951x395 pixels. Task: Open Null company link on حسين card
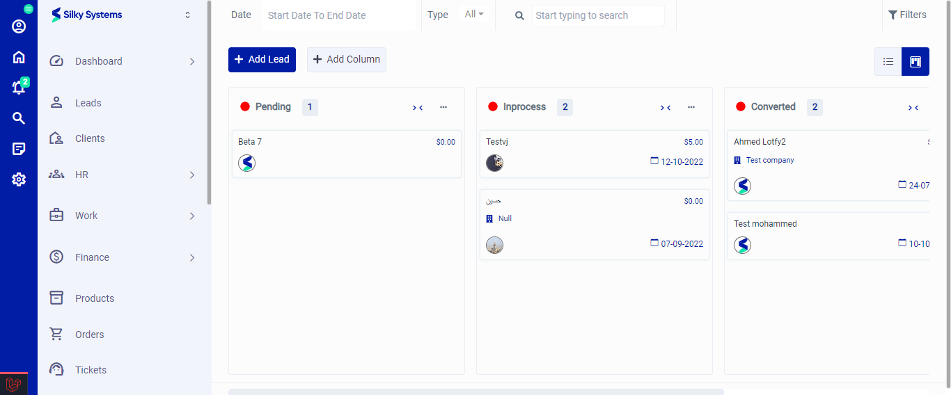click(505, 218)
